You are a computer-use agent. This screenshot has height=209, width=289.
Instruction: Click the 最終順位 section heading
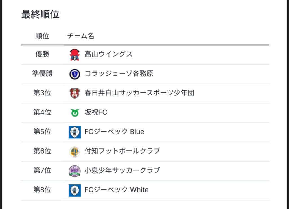tap(40, 14)
